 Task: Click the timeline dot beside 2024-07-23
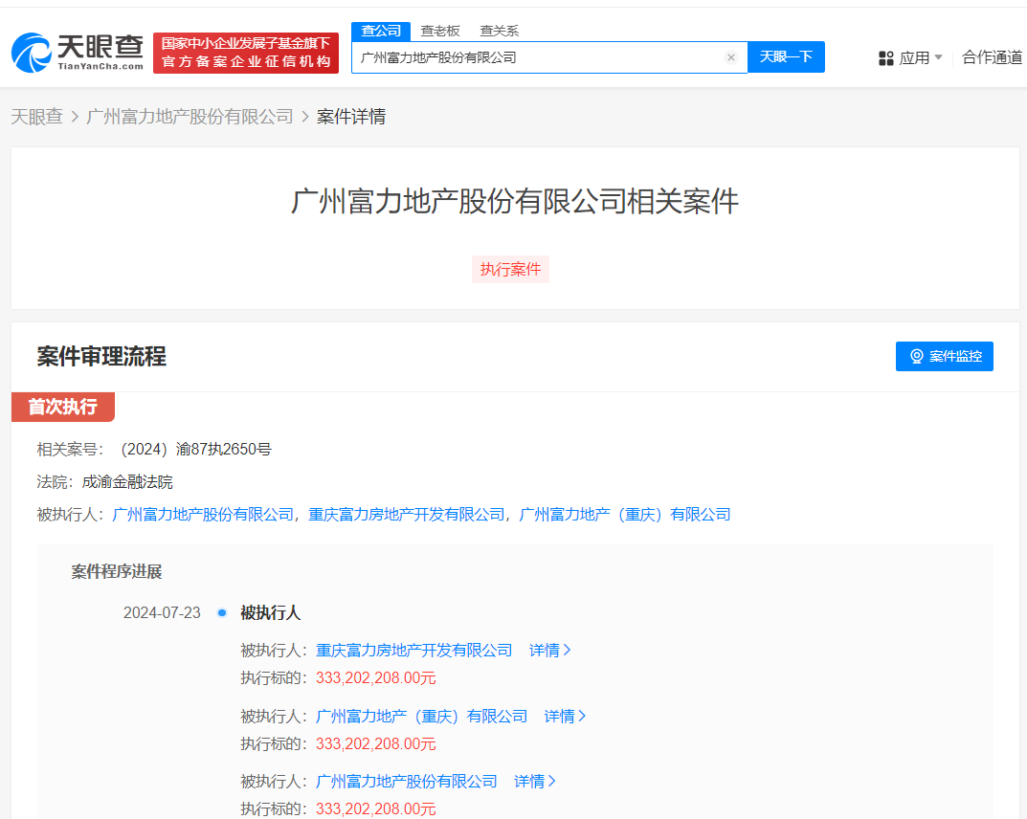(x=222, y=613)
